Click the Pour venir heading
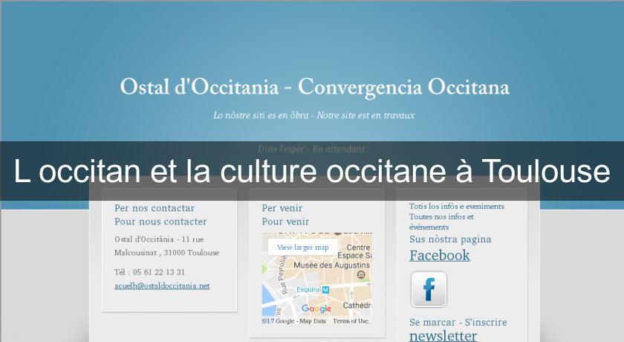The image size is (624, 342). point(285,222)
